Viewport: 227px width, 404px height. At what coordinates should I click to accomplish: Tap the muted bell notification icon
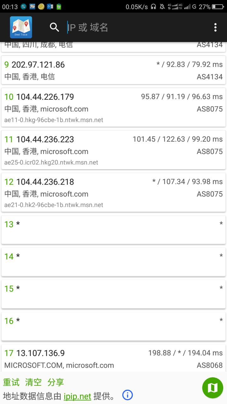tap(162, 7)
